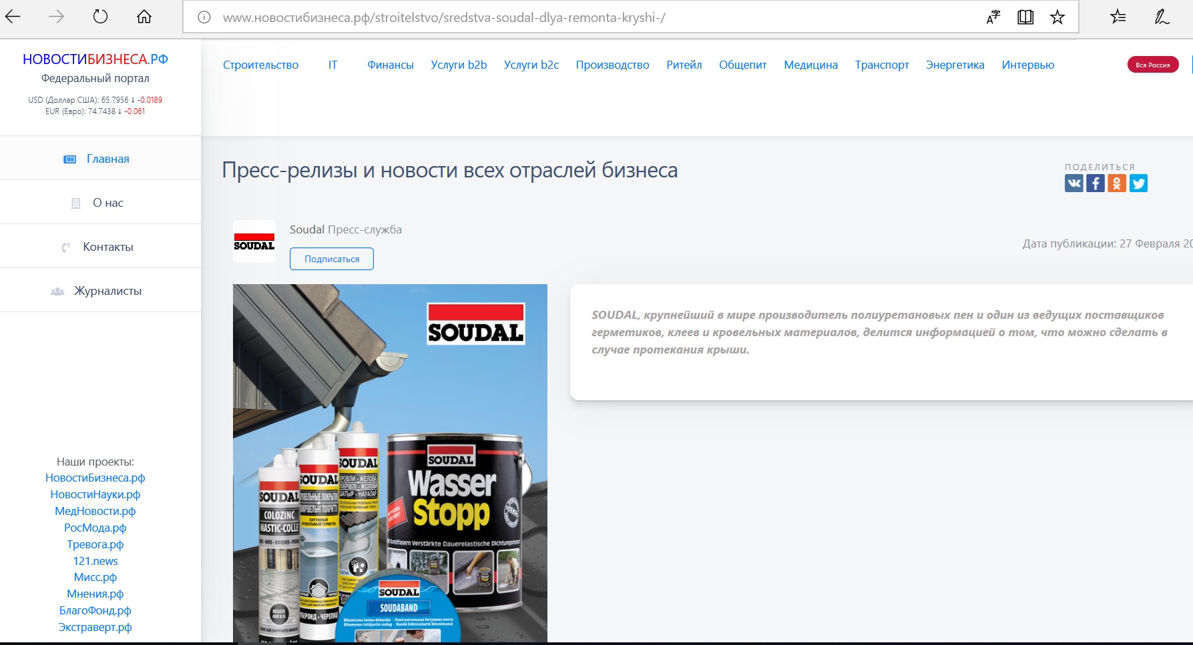Open the НовостиНауки.рф project link

(95, 494)
